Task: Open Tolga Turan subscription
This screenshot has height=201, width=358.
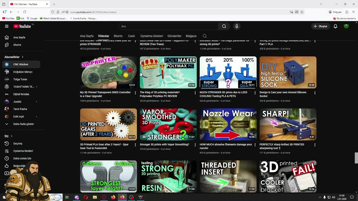Action: point(21,79)
